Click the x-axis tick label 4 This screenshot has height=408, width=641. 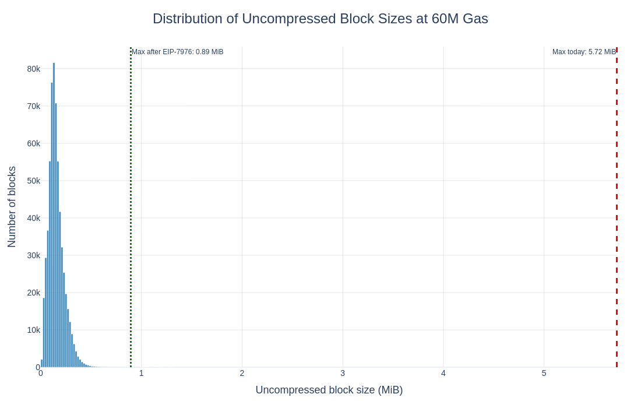443,373
